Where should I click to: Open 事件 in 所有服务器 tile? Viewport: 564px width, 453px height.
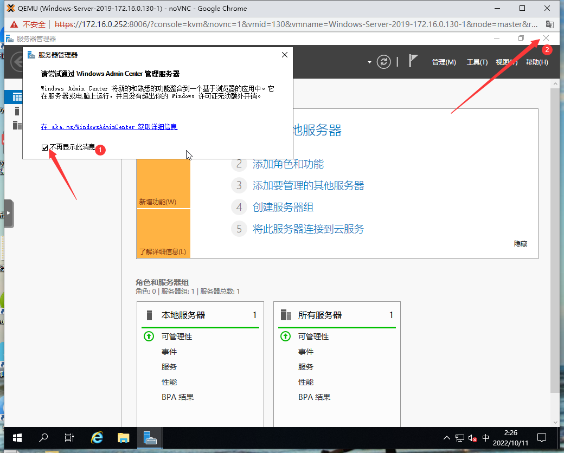306,352
